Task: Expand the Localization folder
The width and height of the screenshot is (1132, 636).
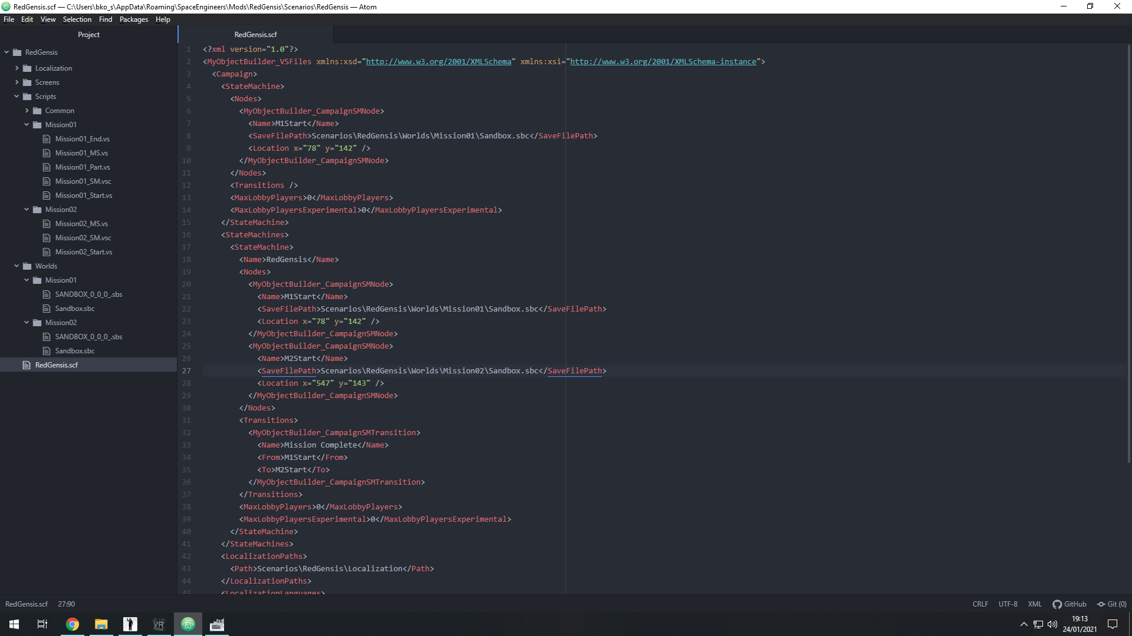Action: coord(17,68)
